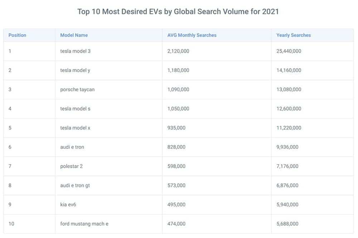The image size is (358, 238).
Task: Sort by the Yearly Searches column header
Action: [x=293, y=35]
